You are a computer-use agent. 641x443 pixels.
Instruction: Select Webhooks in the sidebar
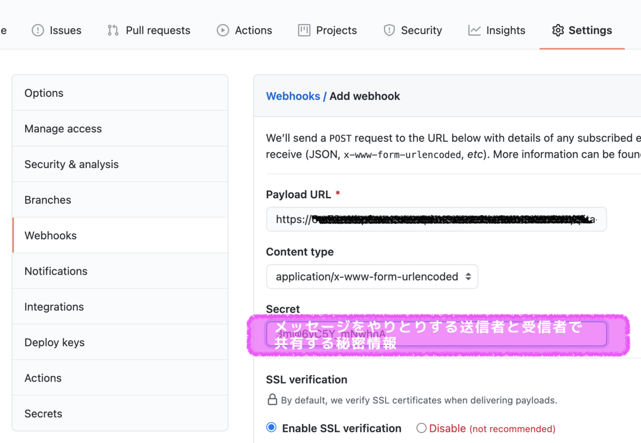click(120, 236)
